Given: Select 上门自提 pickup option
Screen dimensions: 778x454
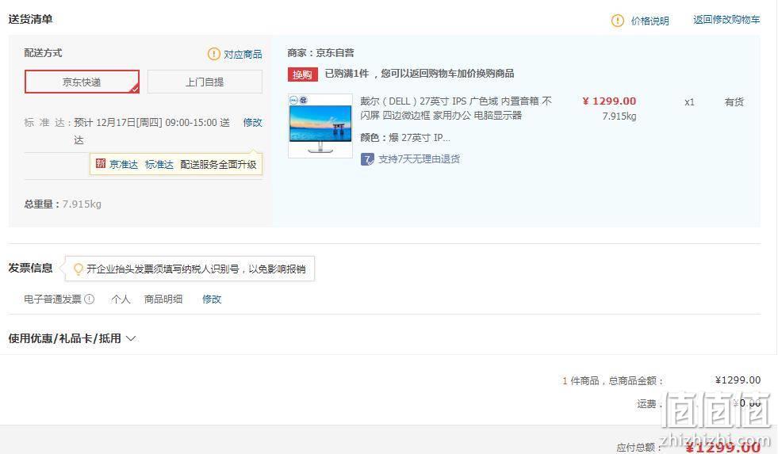Looking at the screenshot, I should (205, 82).
